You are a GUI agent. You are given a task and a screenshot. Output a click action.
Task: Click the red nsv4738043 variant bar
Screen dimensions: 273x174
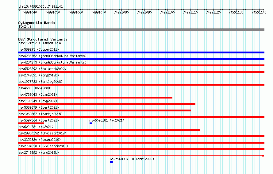[95, 98]
